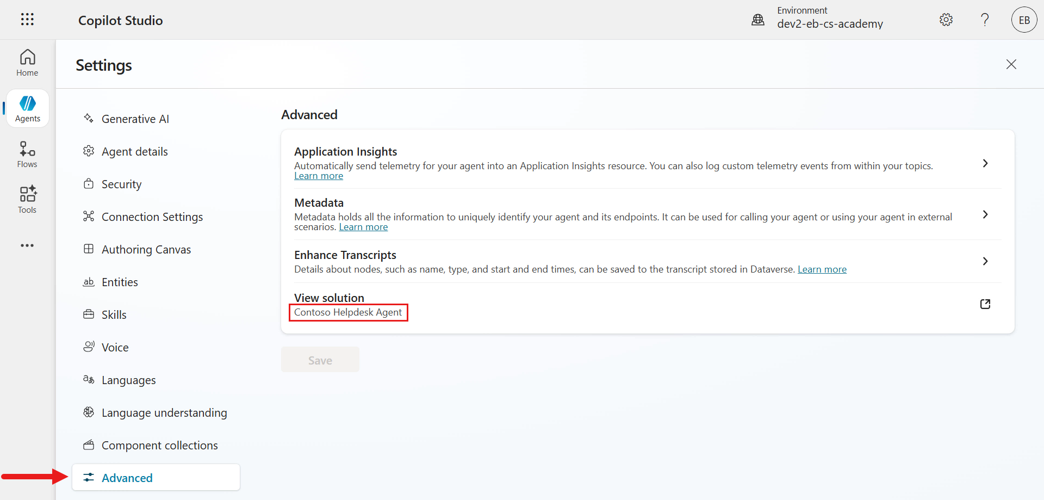Open Learn more under Enhance Transcripts
1044x500 pixels.
pyautogui.click(x=822, y=269)
